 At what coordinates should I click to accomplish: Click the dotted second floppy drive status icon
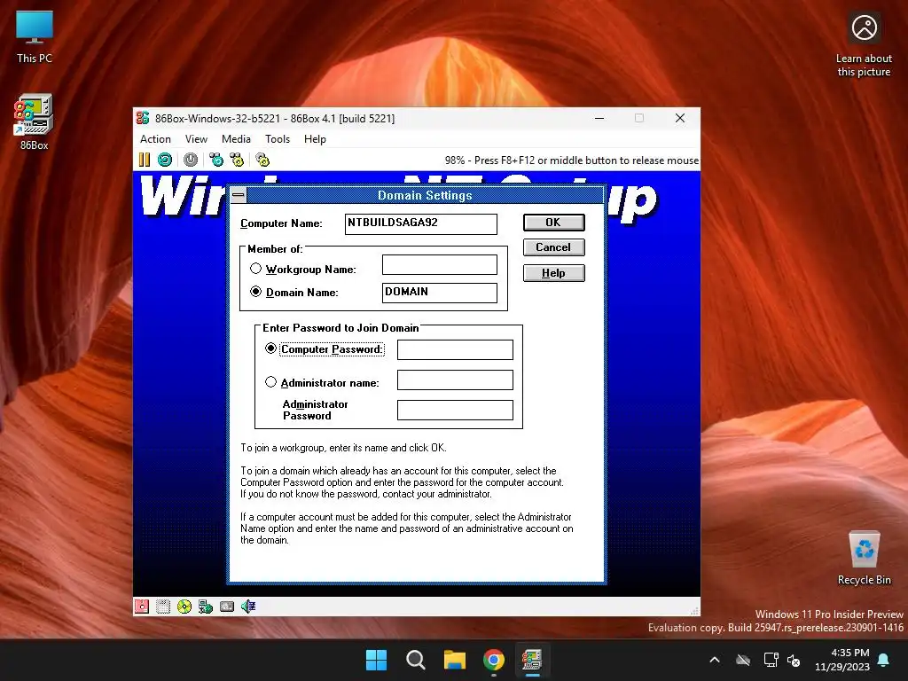click(163, 607)
